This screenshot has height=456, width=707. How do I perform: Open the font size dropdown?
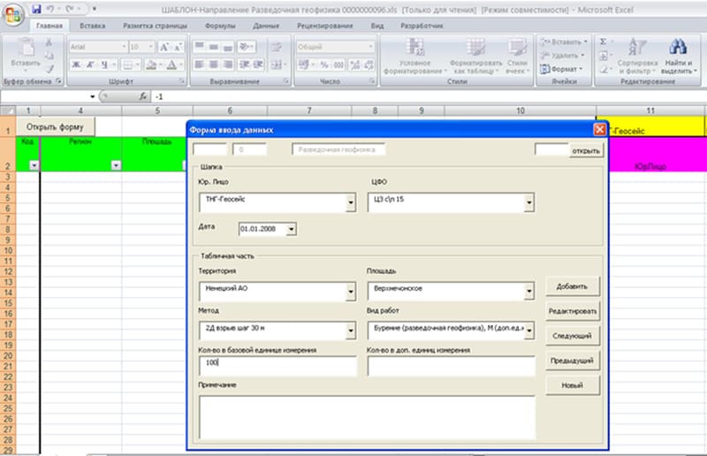151,47
